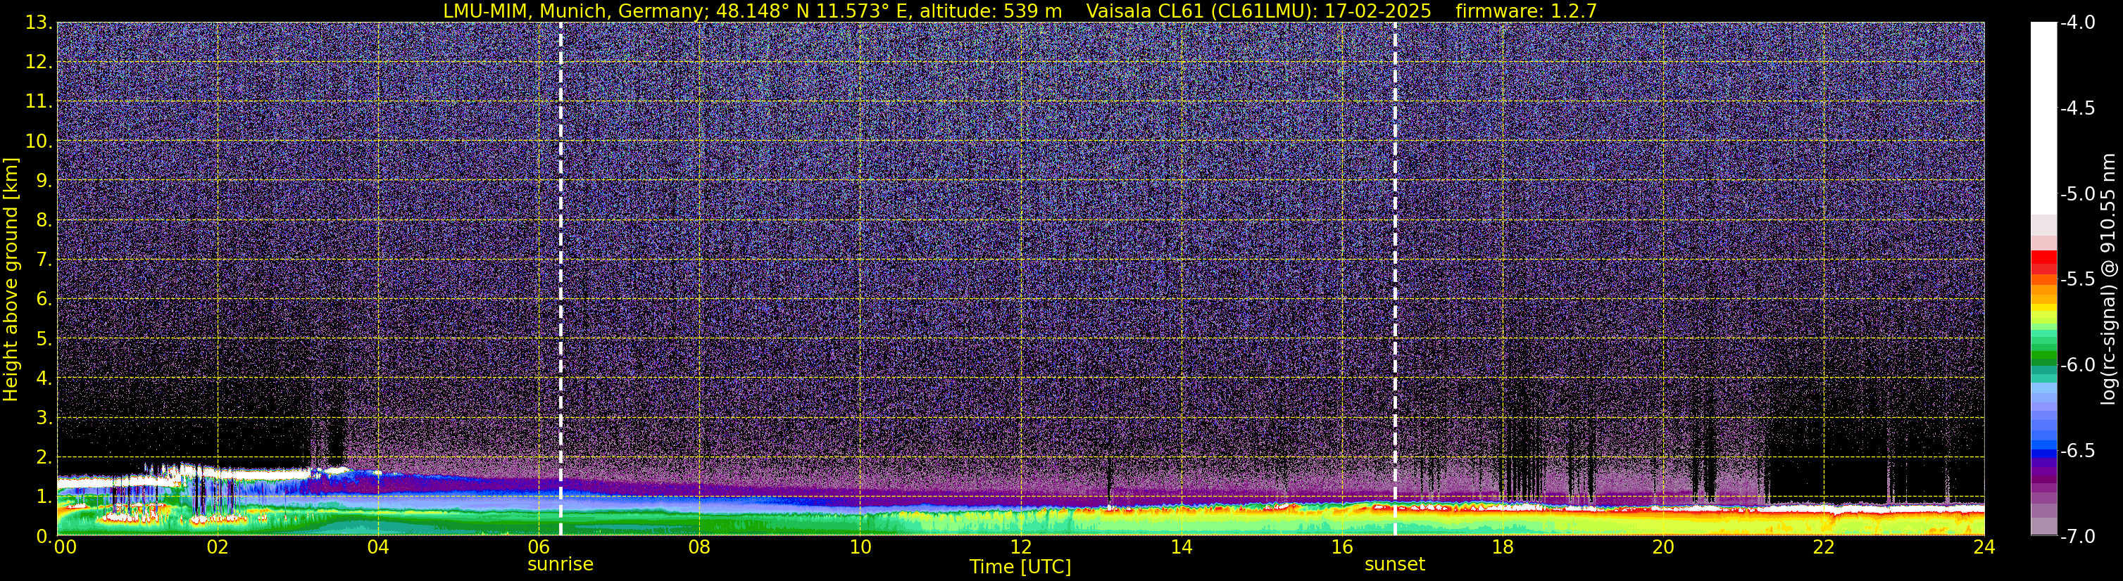The image size is (2123, 581).
Task: Select the "sunrise" label below the time axis
Action: (x=561, y=565)
